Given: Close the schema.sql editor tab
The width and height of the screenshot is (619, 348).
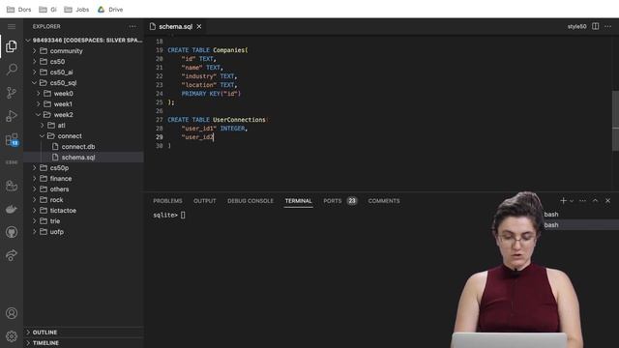Looking at the screenshot, I should pyautogui.click(x=199, y=26).
